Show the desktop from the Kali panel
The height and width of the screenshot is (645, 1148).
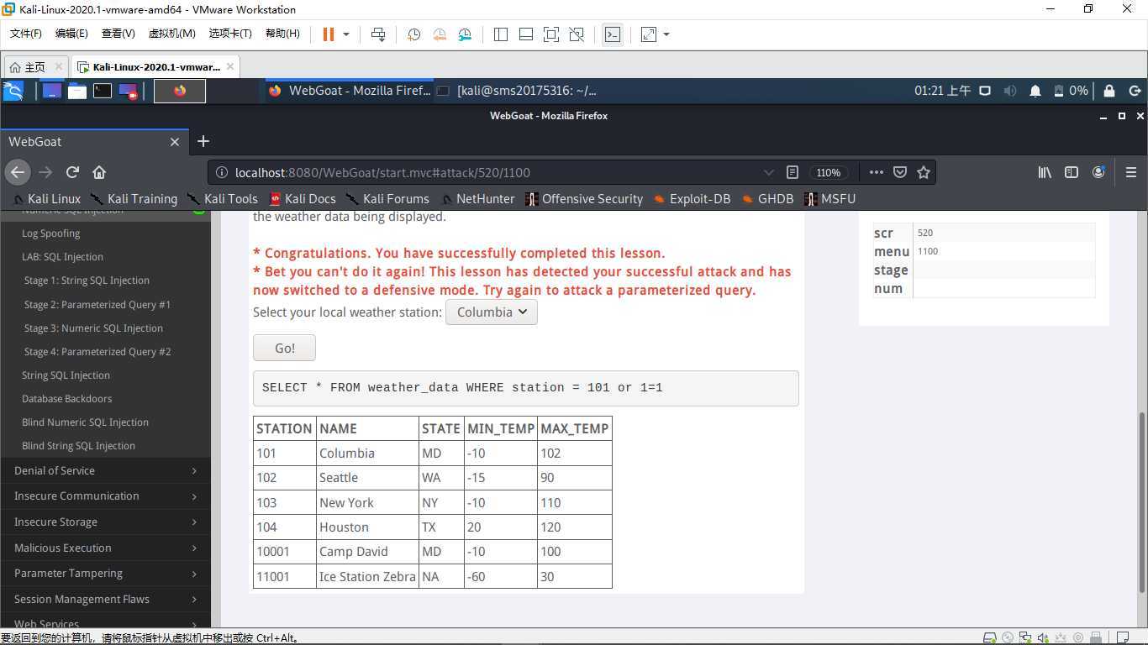point(52,91)
